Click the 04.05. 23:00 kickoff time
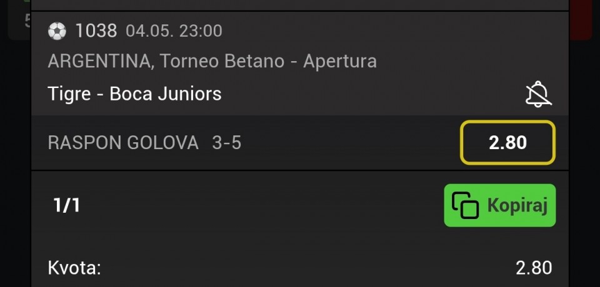 point(174,31)
